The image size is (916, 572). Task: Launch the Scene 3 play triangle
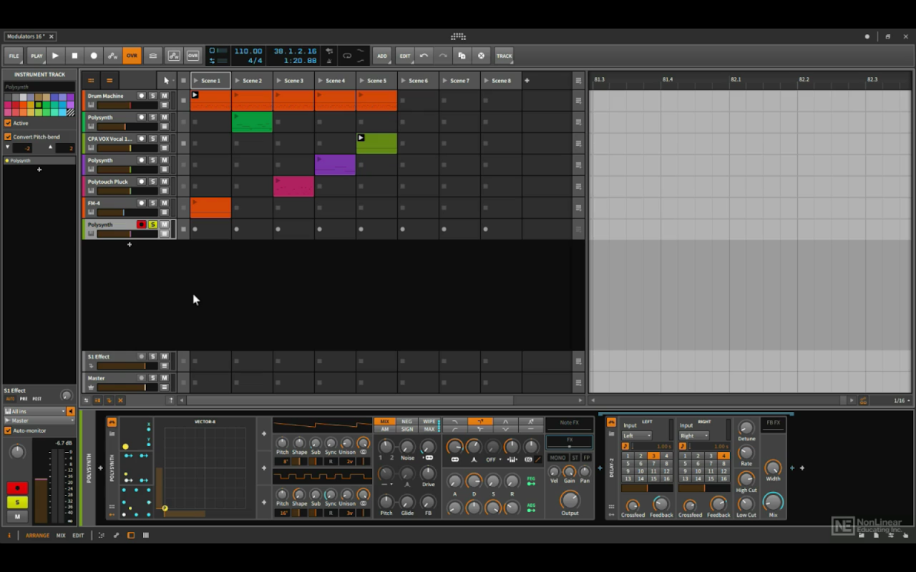tap(279, 81)
